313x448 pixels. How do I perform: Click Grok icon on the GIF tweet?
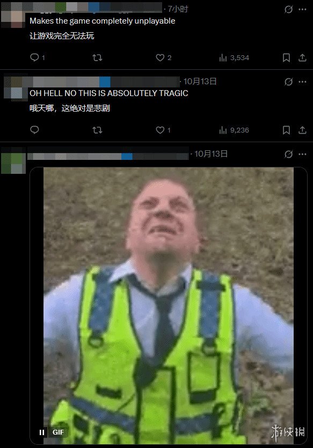point(288,155)
